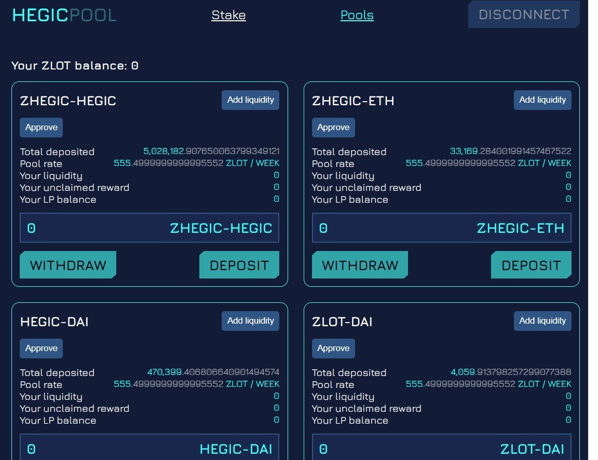598x460 pixels.
Task: Open the Pools page link
Action: 357,15
